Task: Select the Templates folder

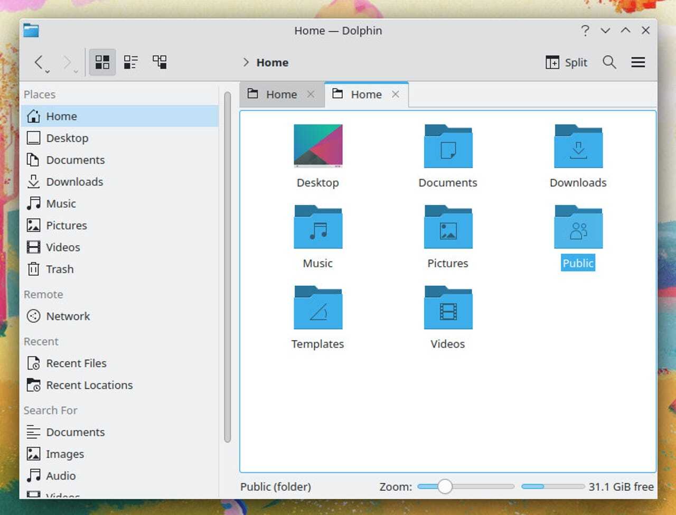Action: coord(317,309)
